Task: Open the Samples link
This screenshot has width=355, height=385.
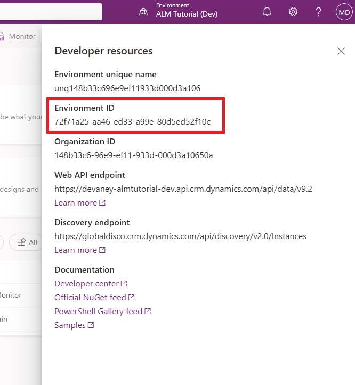Action: (x=74, y=325)
